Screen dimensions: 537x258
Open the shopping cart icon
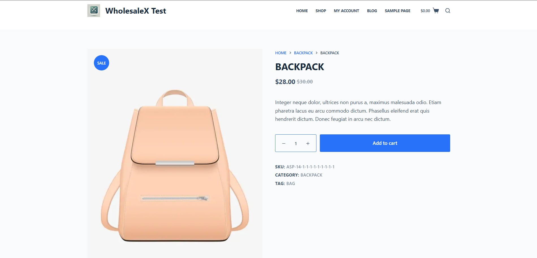[x=436, y=11]
